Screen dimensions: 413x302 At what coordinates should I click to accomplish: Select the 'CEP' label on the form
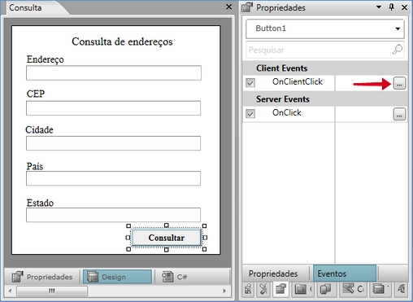tap(36, 94)
